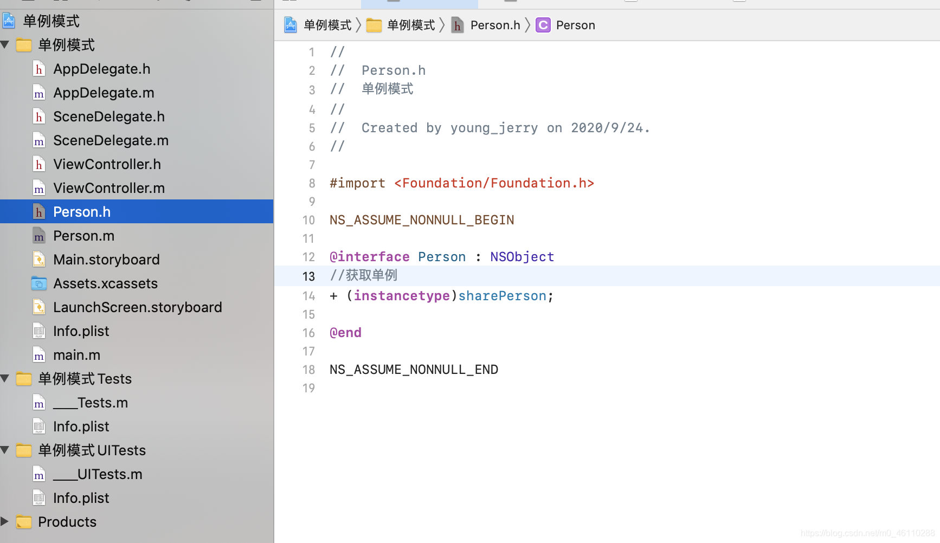Click the Products folder icon
Image resolution: width=940 pixels, height=543 pixels.
24,522
